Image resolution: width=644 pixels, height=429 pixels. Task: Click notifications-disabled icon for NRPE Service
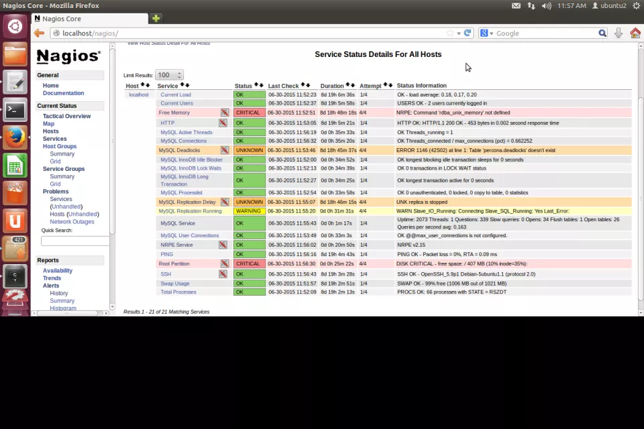(223, 245)
